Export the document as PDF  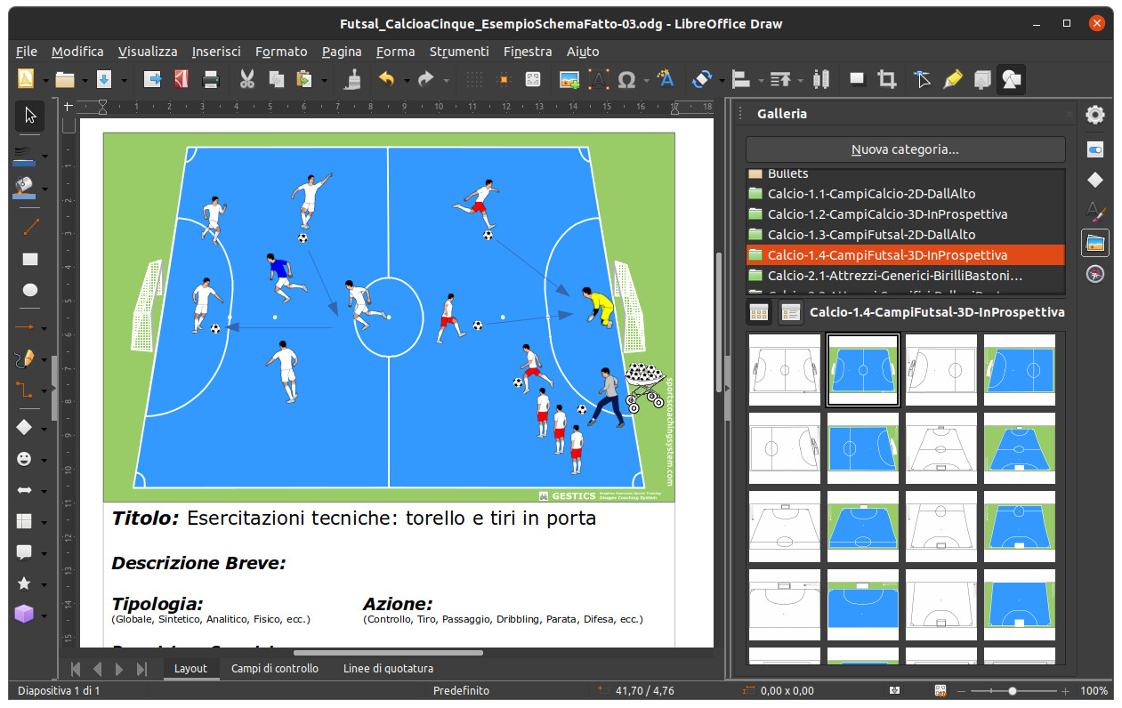pyautogui.click(x=182, y=80)
